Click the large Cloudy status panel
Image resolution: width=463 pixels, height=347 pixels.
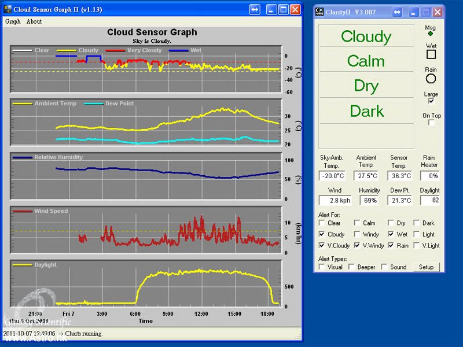point(366,36)
